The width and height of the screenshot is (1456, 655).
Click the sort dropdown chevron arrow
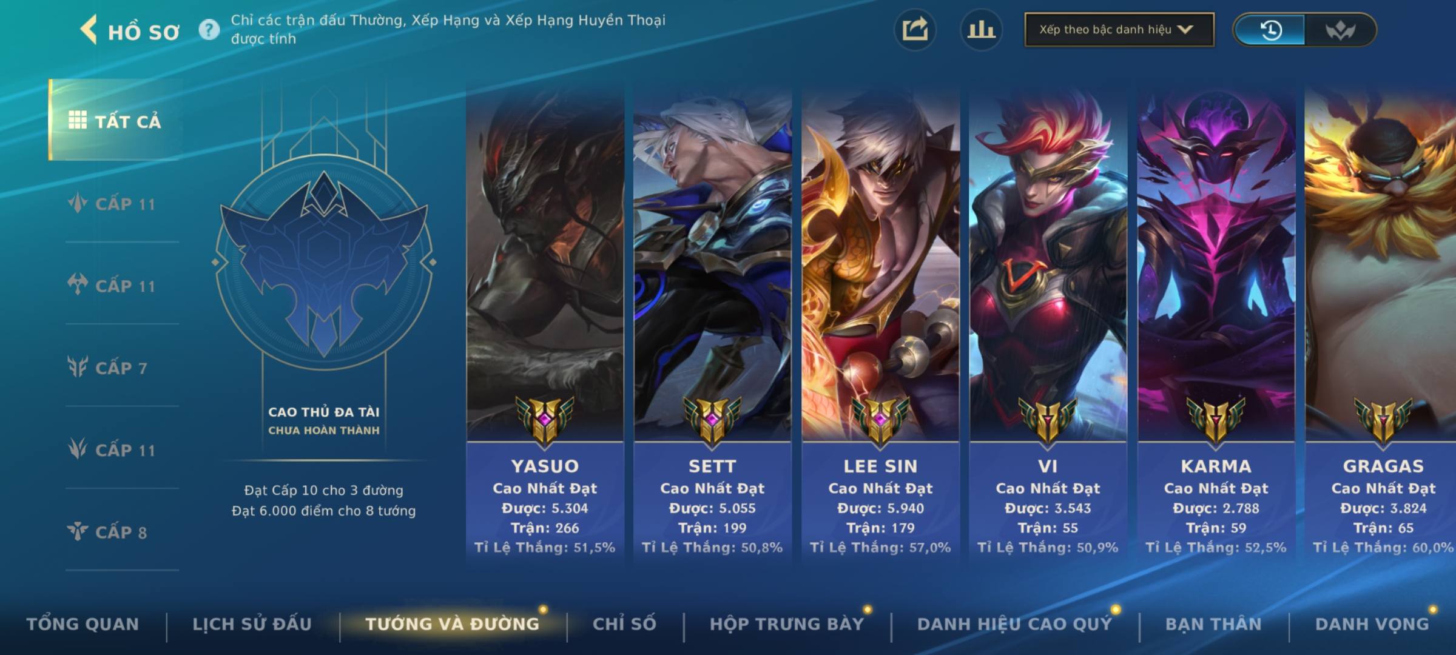(x=1185, y=30)
